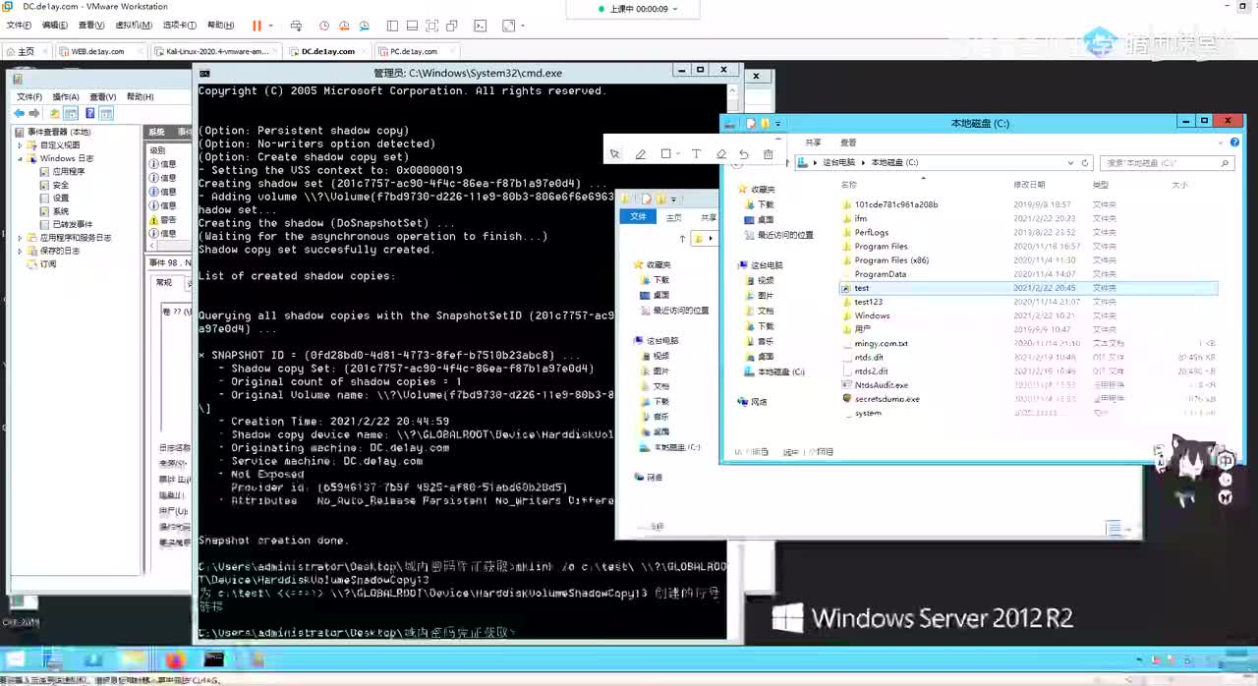The height and width of the screenshot is (686, 1258).
Task: Undo the last annotation
Action: coord(744,154)
